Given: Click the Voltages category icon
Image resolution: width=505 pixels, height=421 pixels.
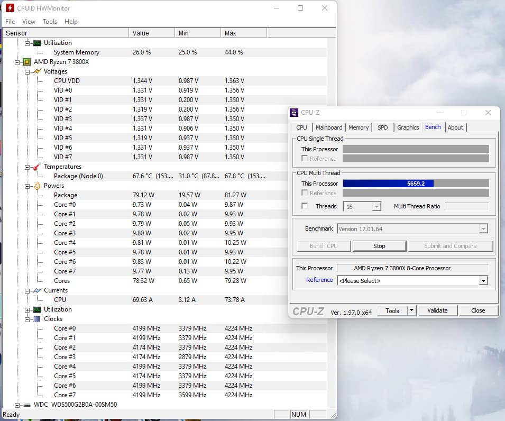Looking at the screenshot, I should point(37,71).
